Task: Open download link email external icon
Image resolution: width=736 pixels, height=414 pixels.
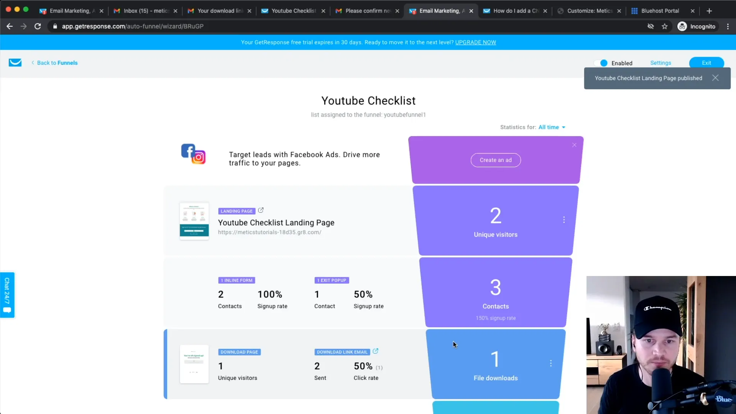Action: point(375,351)
